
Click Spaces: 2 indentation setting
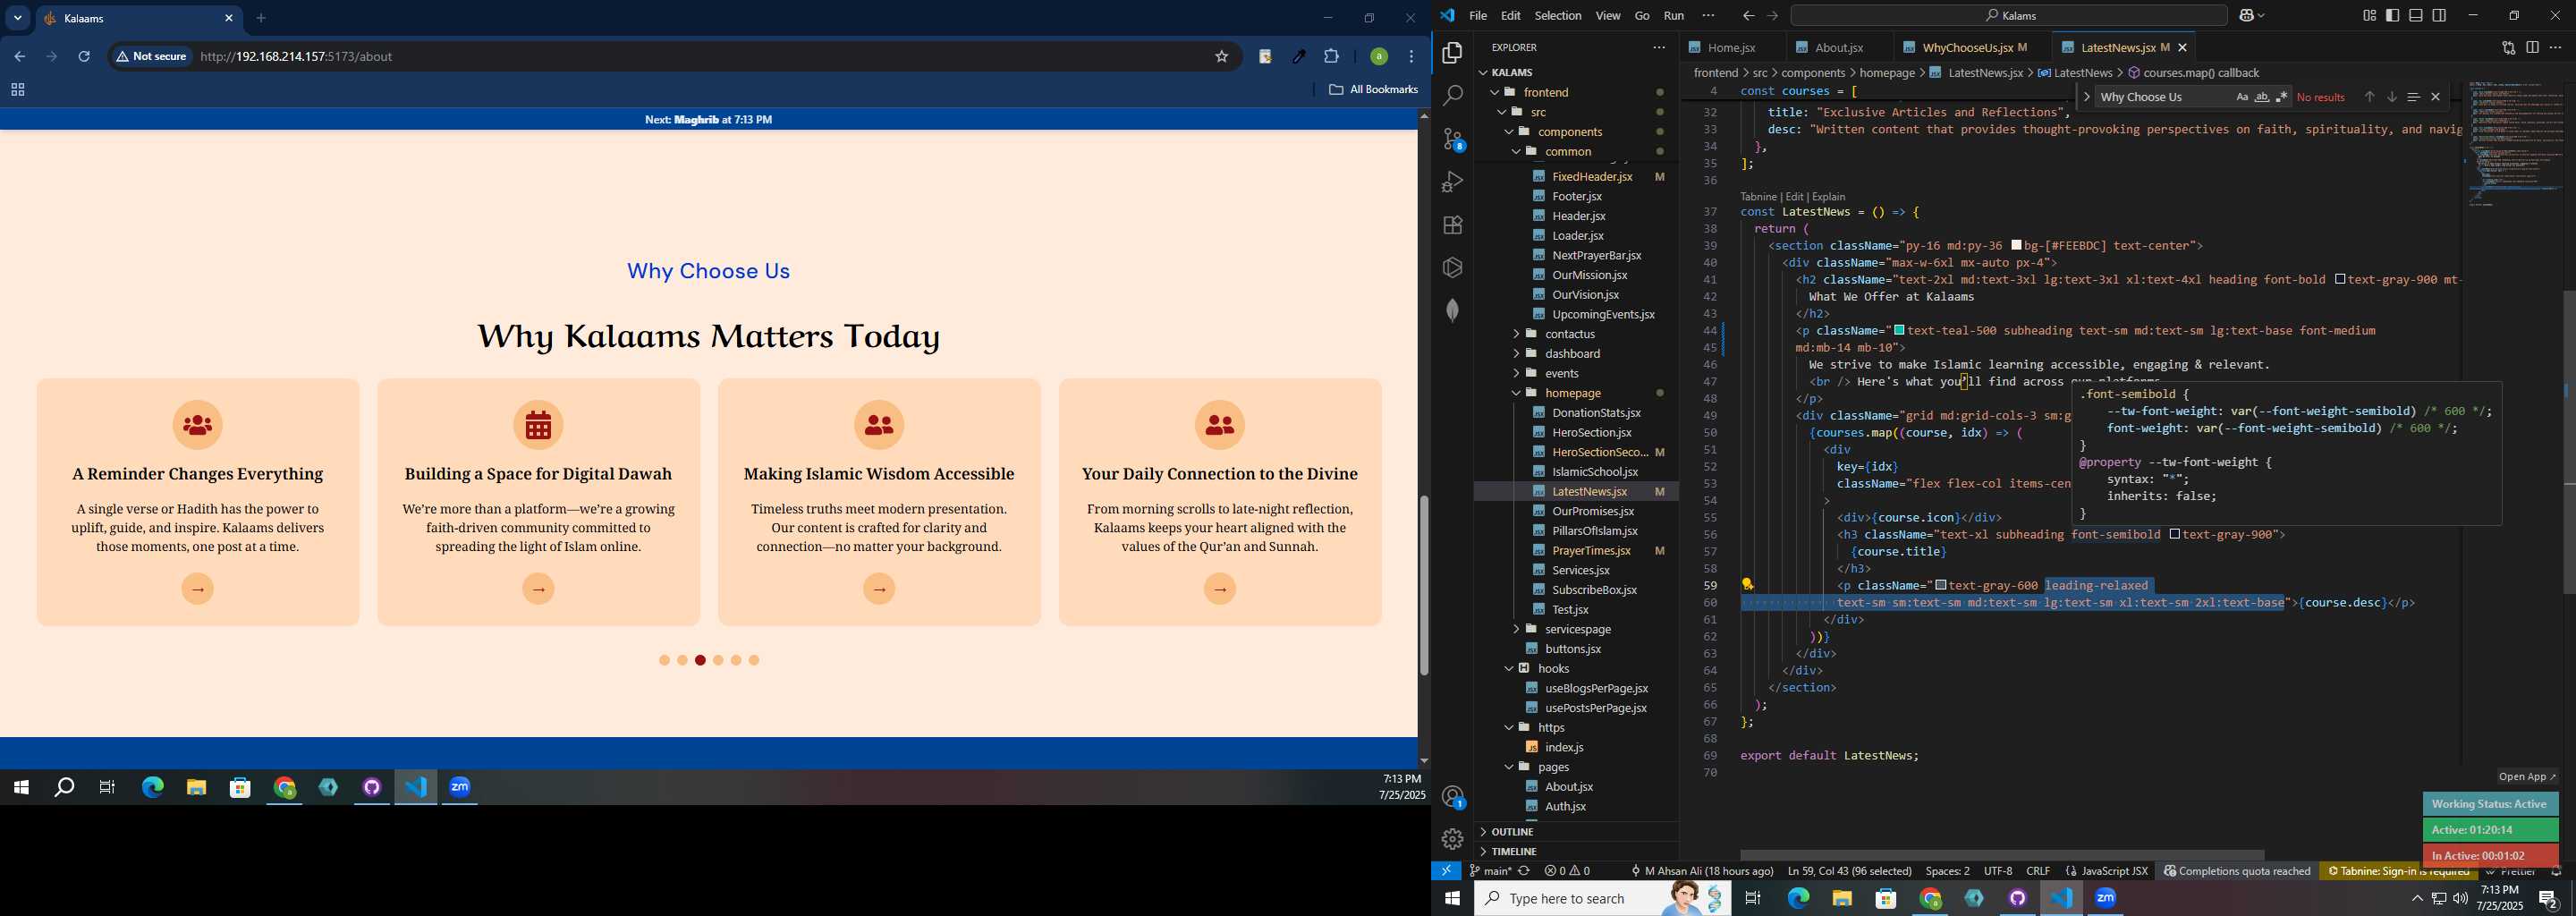[x=1947, y=871]
